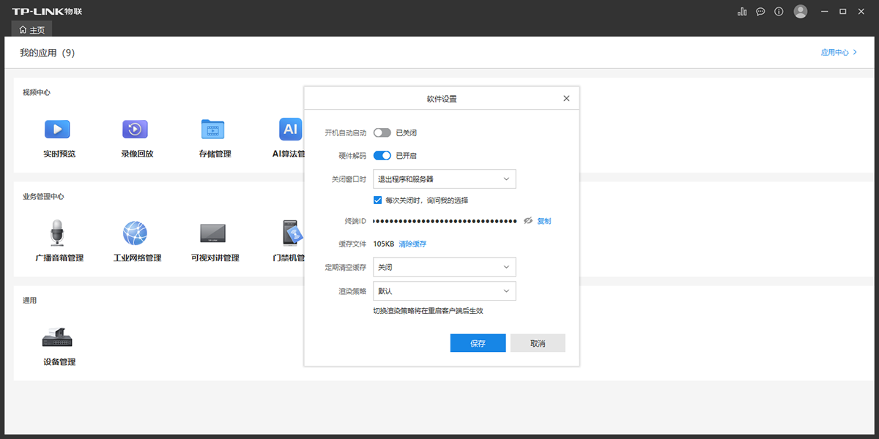Click the bar chart icon in title bar
Image resolution: width=879 pixels, height=439 pixels.
[742, 12]
